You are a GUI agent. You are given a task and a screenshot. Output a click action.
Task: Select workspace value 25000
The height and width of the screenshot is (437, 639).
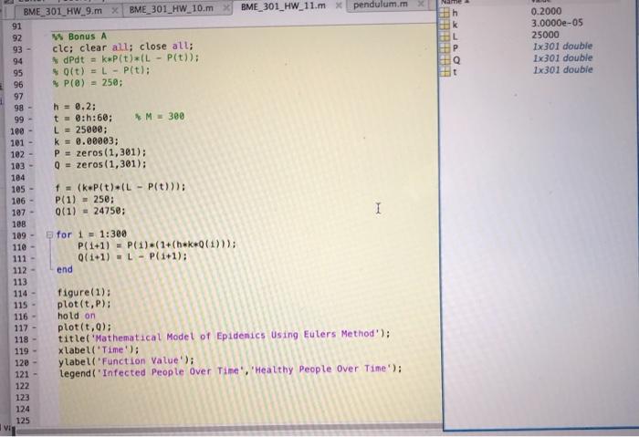coord(545,35)
